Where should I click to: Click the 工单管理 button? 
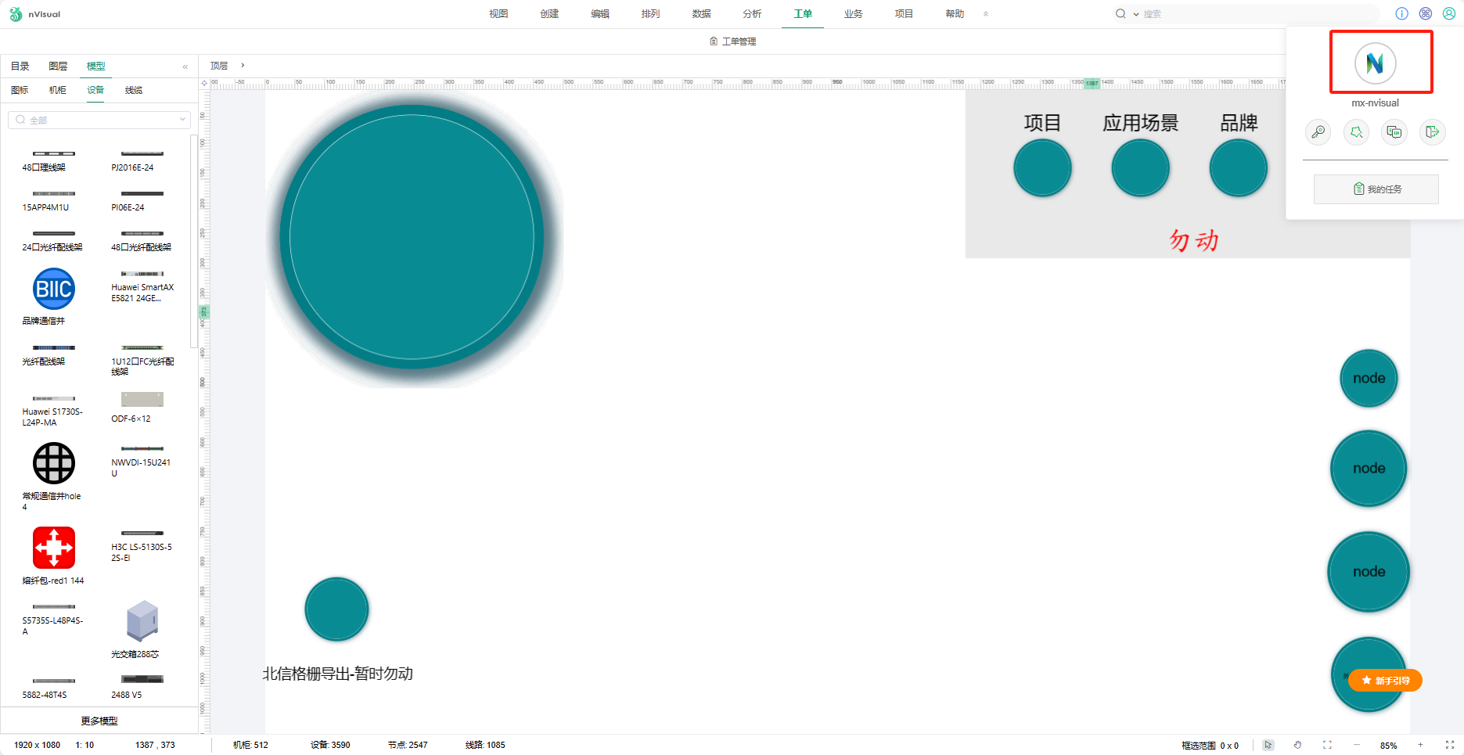click(733, 41)
